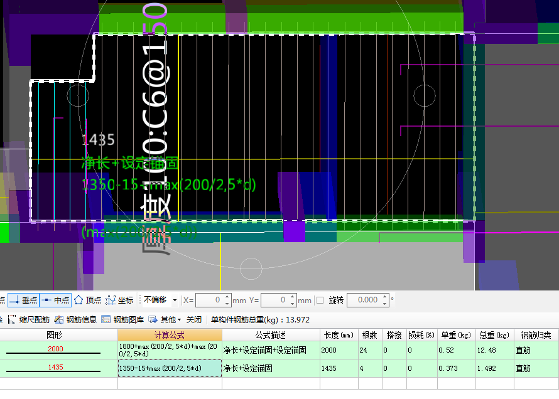The image size is (559, 399).
Task: Increase X offset value with up arrow
Action: [227, 297]
